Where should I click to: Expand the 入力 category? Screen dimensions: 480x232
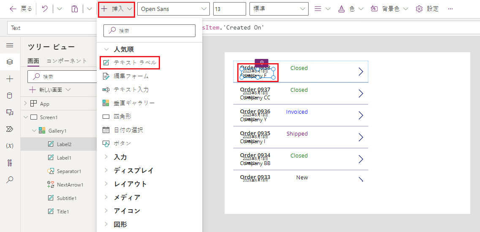pyautogui.click(x=106, y=157)
